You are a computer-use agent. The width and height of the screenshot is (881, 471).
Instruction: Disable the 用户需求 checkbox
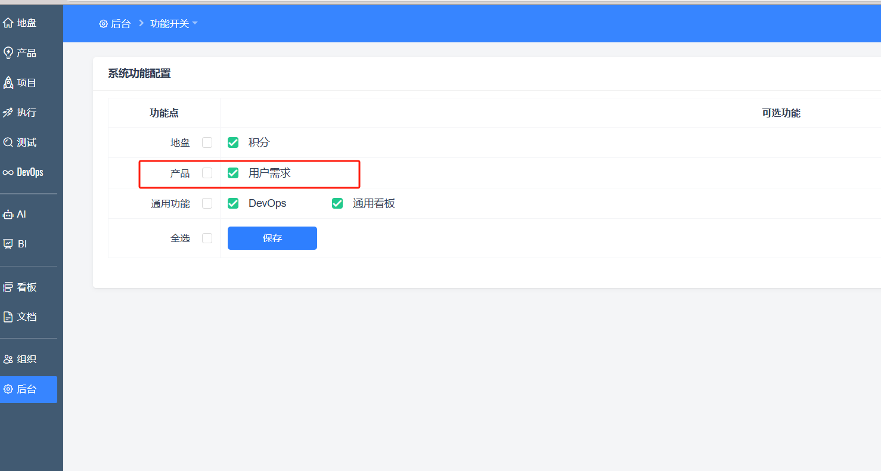(x=233, y=173)
